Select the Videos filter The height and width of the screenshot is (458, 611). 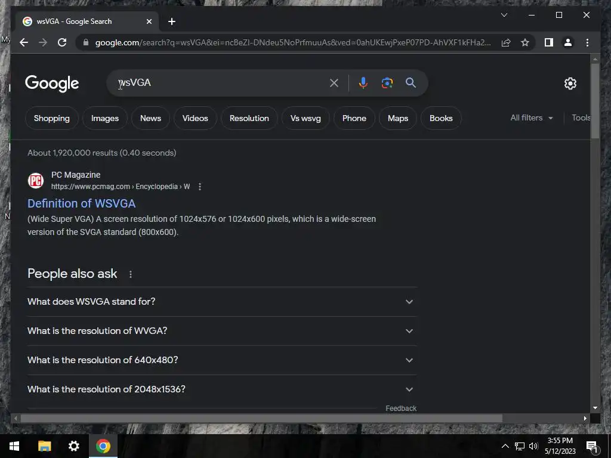click(x=195, y=118)
